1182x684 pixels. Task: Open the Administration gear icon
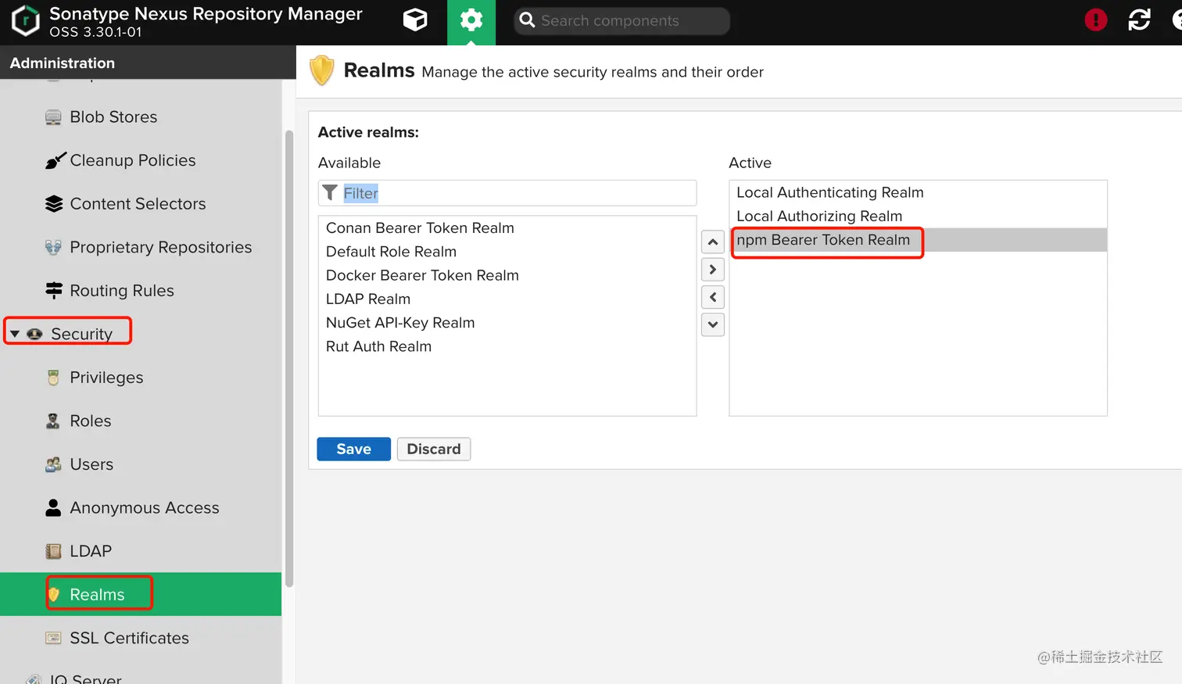pyautogui.click(x=471, y=20)
